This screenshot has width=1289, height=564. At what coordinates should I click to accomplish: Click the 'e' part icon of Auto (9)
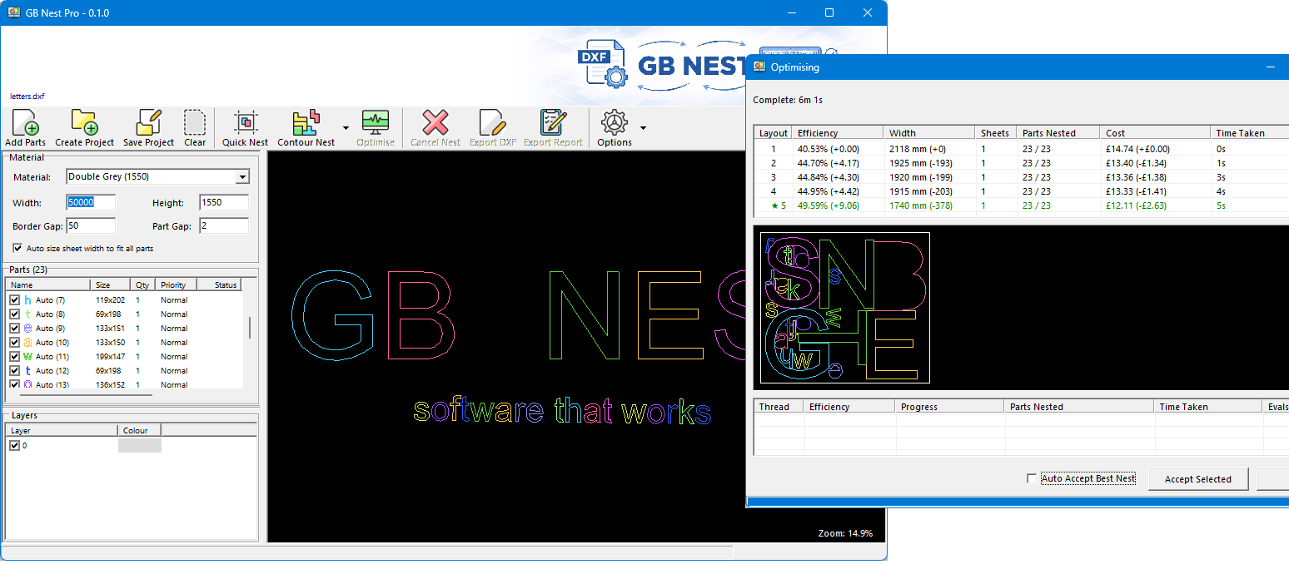click(27, 329)
